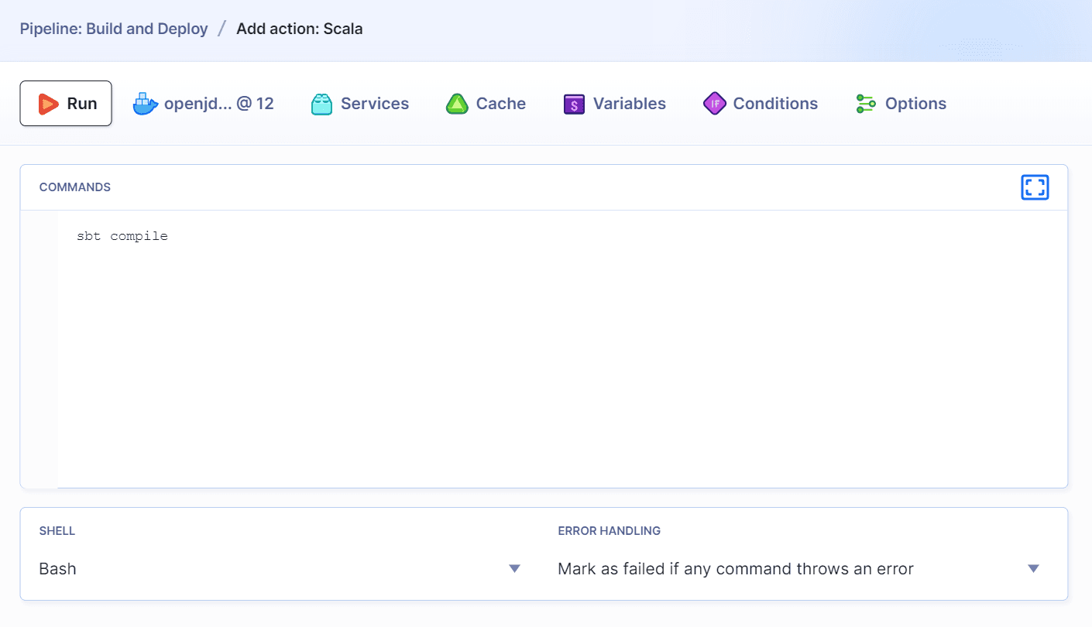Click the openjdk @ 12 environment label
Image resolution: width=1092 pixels, height=627 pixels.
[x=218, y=103]
